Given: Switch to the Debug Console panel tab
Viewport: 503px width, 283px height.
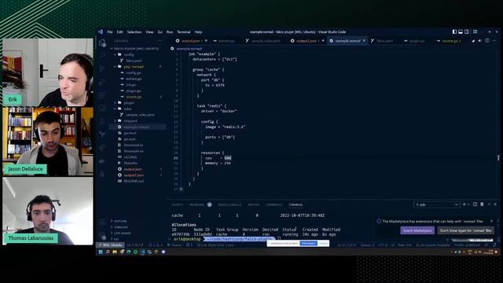Looking at the screenshot, I should [x=229, y=204].
